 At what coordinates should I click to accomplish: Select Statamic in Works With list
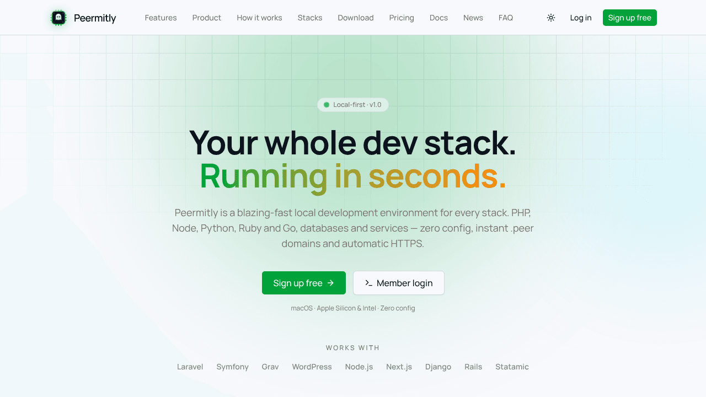pyautogui.click(x=512, y=367)
